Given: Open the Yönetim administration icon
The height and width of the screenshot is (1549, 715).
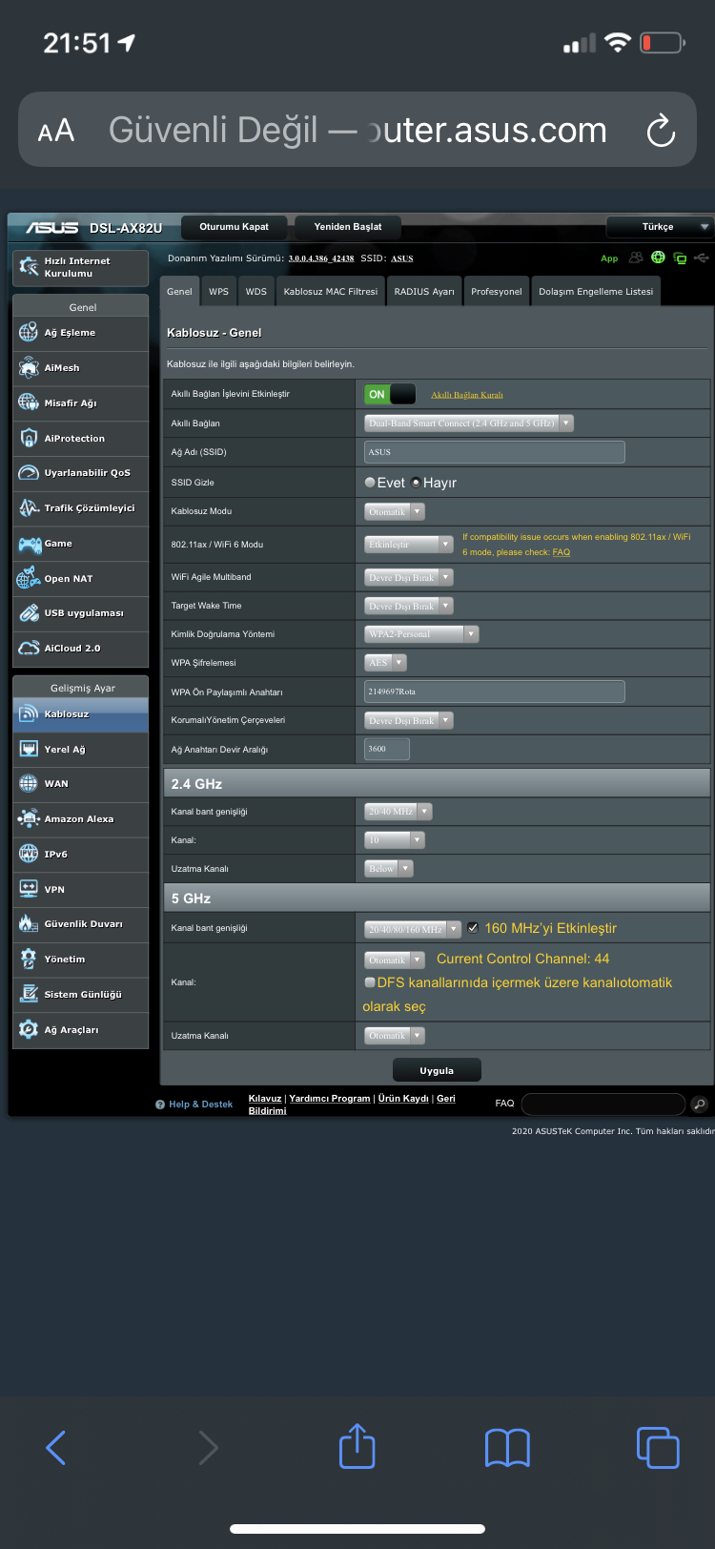Looking at the screenshot, I should click(29, 960).
